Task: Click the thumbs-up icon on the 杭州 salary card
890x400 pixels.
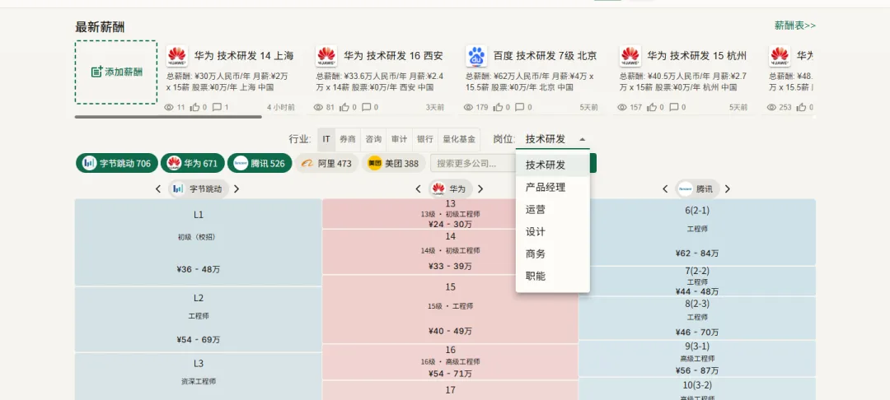Action: [652, 107]
